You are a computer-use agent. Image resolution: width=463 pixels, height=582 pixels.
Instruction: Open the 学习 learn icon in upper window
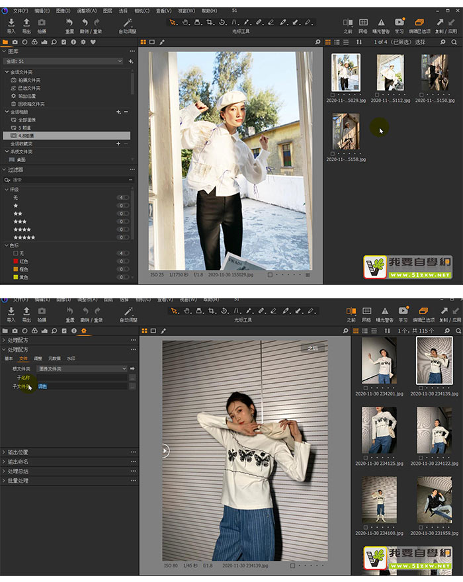coord(400,22)
